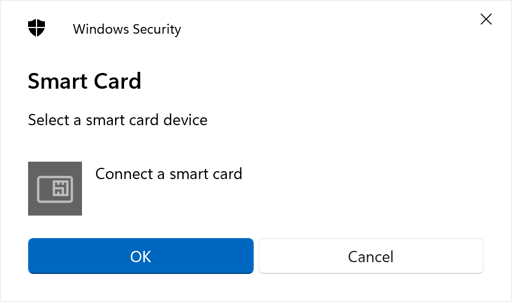Abort smart card selection via Cancel
Screen dimensions: 512x302
click(x=371, y=256)
